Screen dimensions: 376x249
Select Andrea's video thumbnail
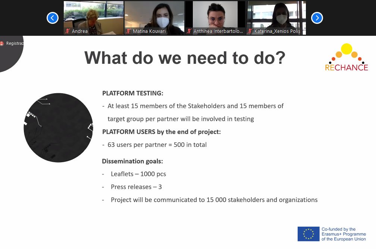[x=94, y=18]
